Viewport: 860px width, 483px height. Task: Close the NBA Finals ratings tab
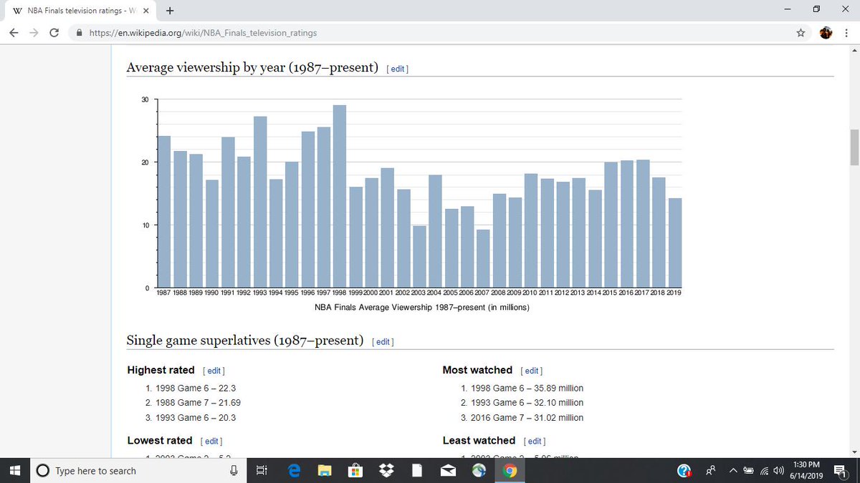point(145,11)
